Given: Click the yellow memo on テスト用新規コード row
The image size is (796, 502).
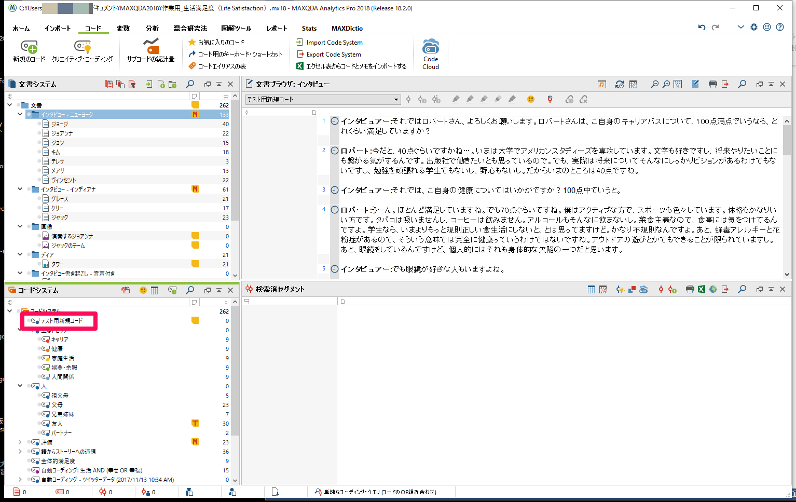Looking at the screenshot, I should coord(195,320).
